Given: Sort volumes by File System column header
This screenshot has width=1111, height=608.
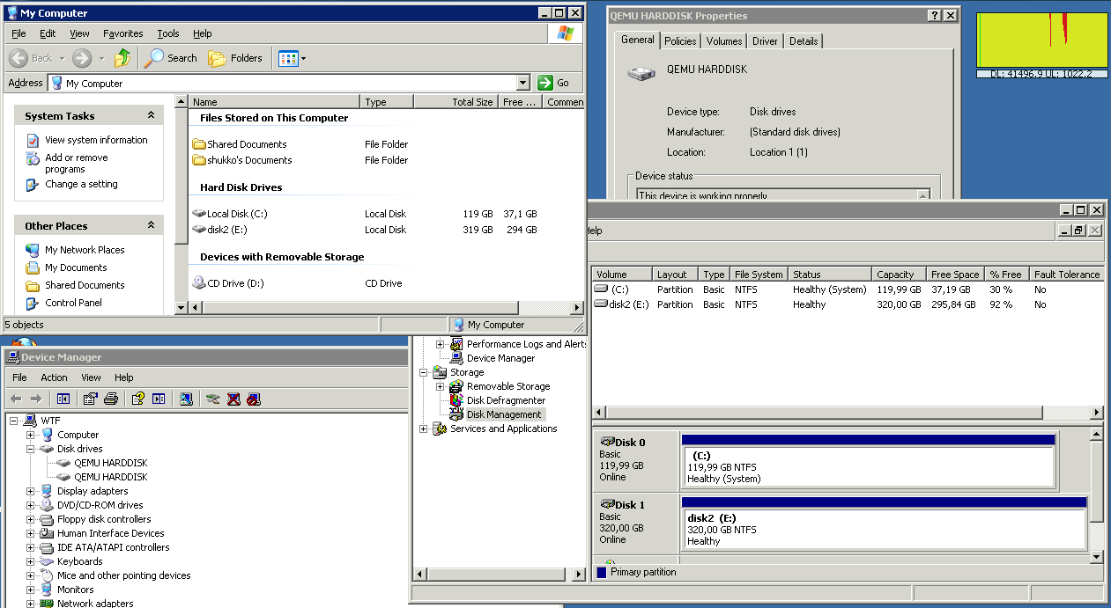Looking at the screenshot, I should (x=759, y=275).
